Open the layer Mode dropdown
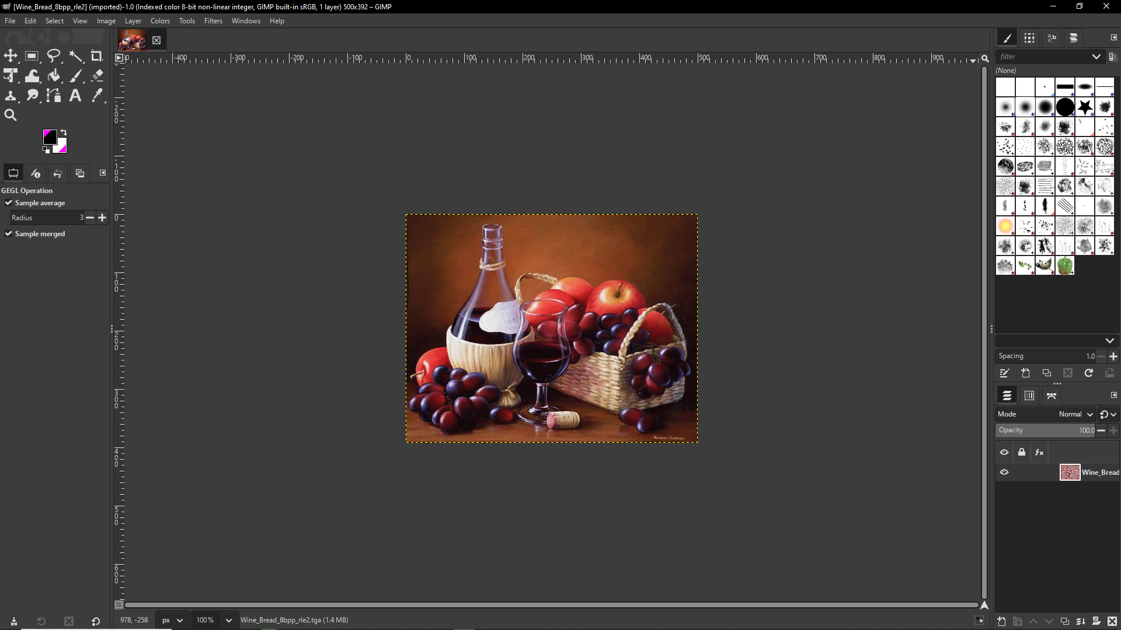Viewport: 1121px width, 630px height. point(1045,414)
